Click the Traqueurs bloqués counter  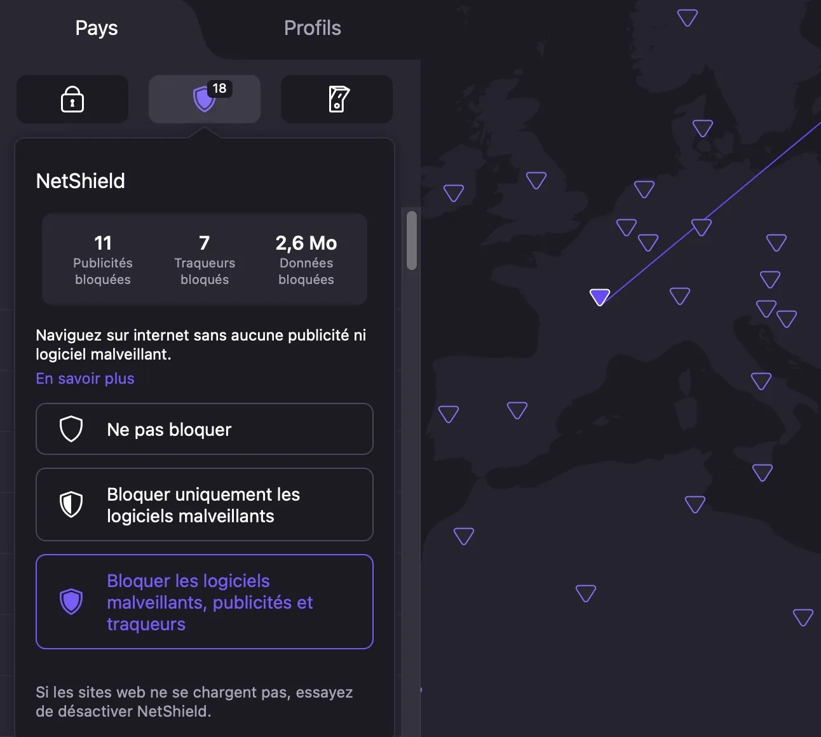[205, 260]
